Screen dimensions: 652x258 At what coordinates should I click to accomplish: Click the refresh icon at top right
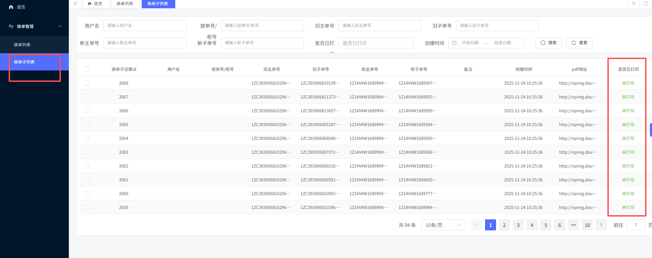click(645, 4)
